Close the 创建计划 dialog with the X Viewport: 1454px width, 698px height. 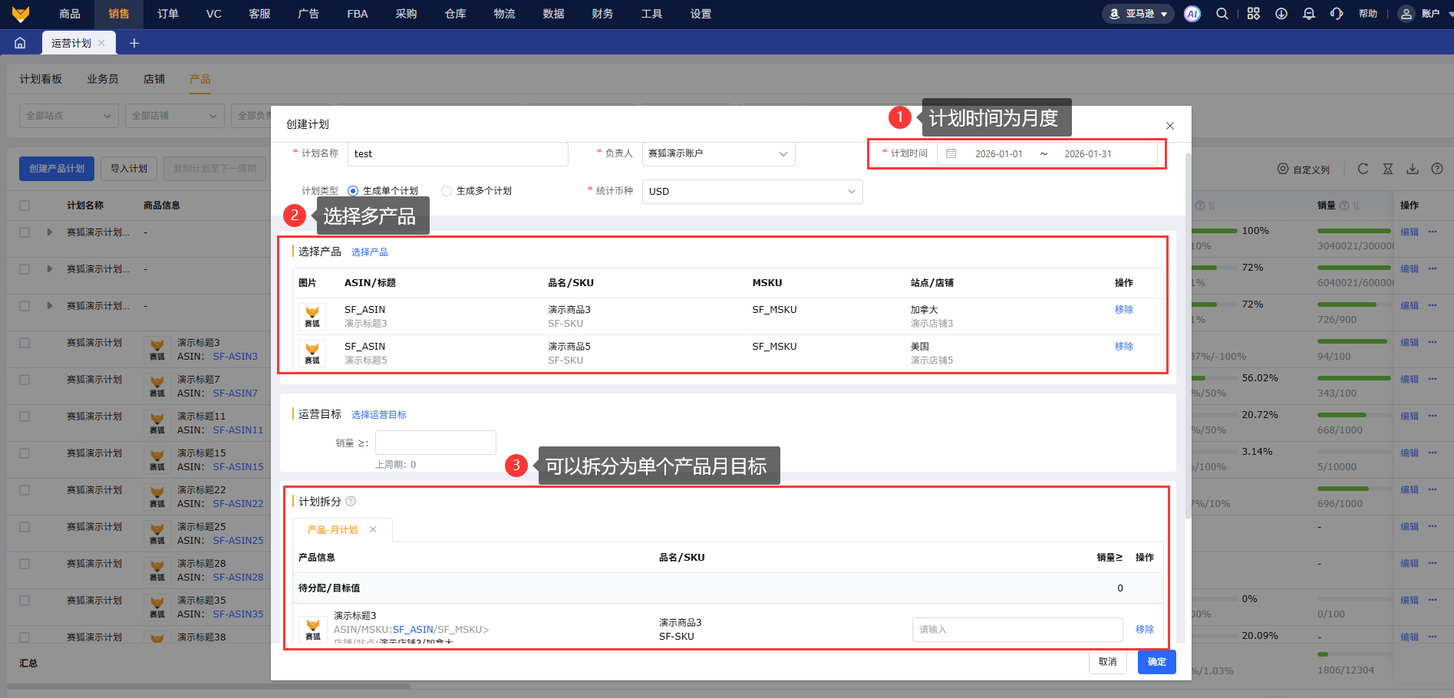pyautogui.click(x=1170, y=126)
